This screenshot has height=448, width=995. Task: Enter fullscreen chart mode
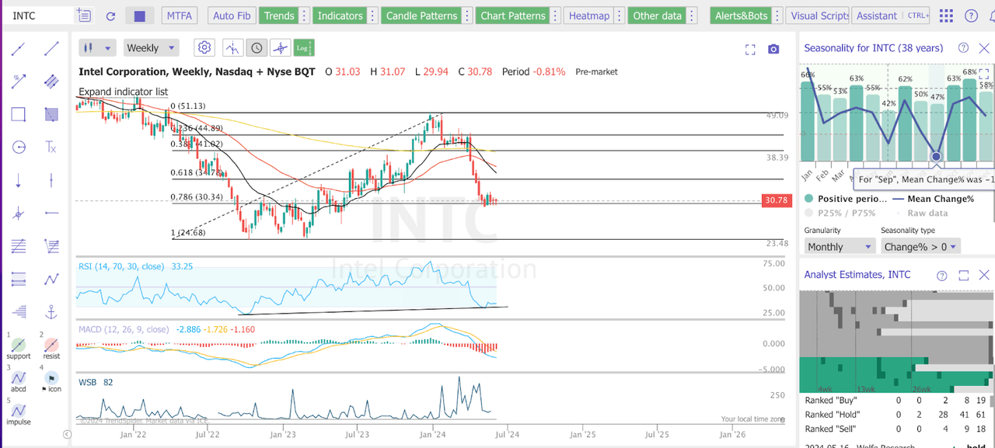[750, 49]
